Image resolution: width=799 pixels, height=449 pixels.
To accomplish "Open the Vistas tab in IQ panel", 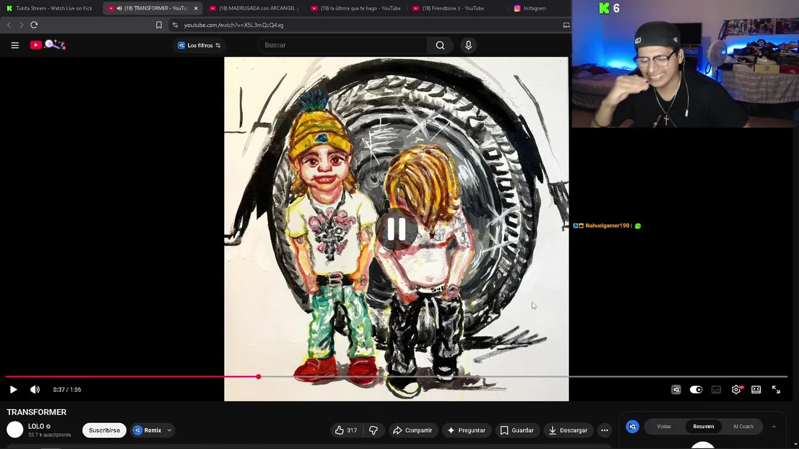I will tap(664, 427).
